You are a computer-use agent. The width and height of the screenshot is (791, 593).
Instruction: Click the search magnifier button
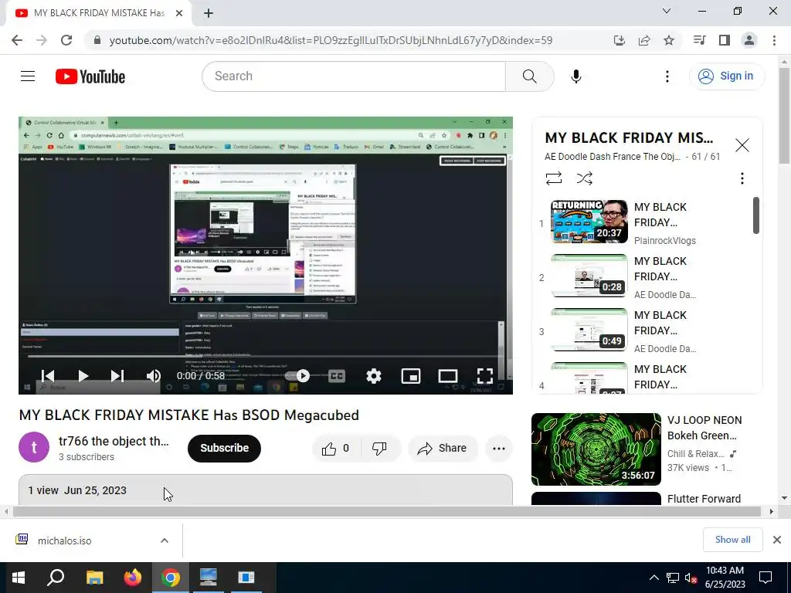pyautogui.click(x=529, y=76)
